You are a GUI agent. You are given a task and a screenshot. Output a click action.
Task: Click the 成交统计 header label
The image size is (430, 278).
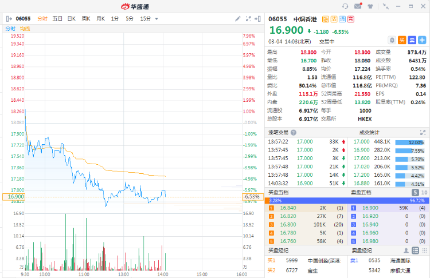click(x=369, y=133)
